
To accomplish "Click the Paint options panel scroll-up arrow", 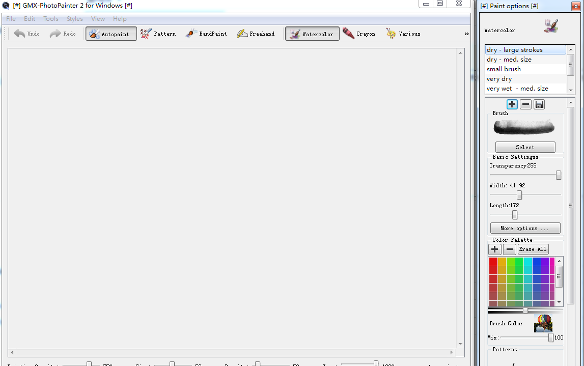I will [x=571, y=102].
